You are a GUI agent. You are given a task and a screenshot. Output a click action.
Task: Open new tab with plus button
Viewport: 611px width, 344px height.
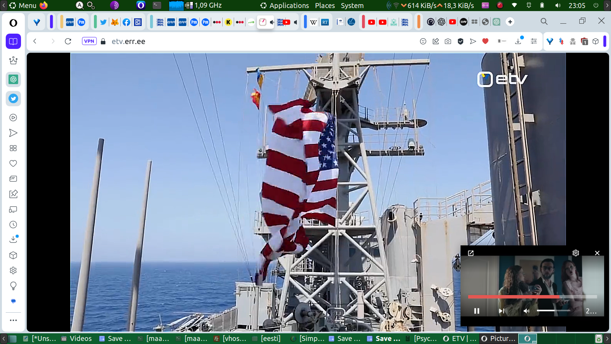coord(510,22)
